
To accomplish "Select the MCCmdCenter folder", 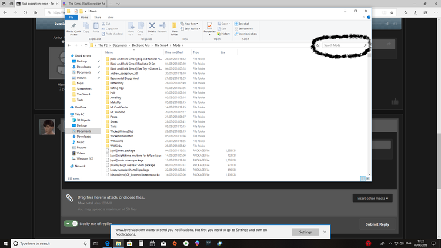I will pyautogui.click(x=119, y=107).
